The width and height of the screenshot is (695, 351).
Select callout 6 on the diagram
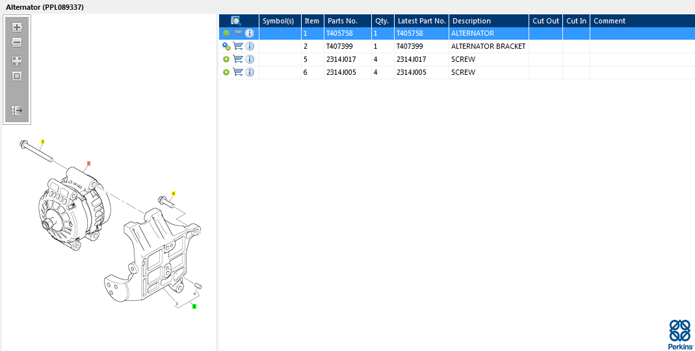[174, 194]
